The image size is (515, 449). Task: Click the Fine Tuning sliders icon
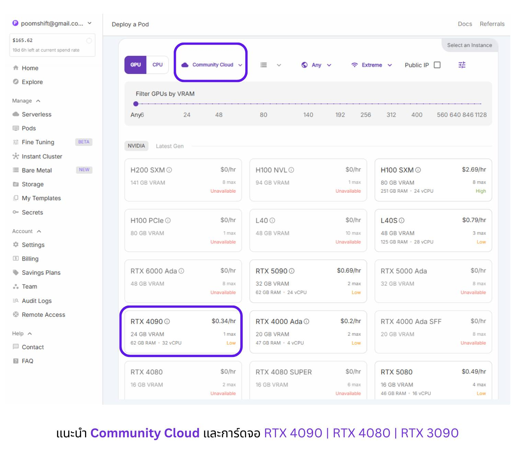(x=15, y=142)
